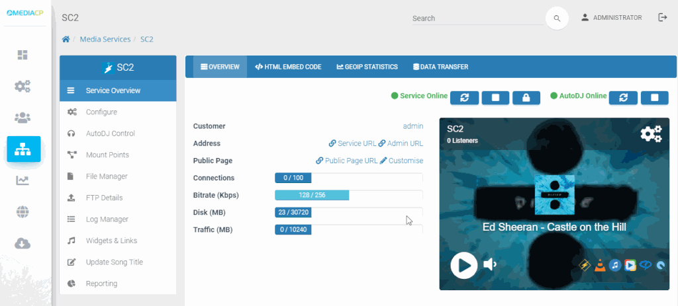Click the Ed Sheeran song title text
Viewport: 678px width, 306px height.
554,227
